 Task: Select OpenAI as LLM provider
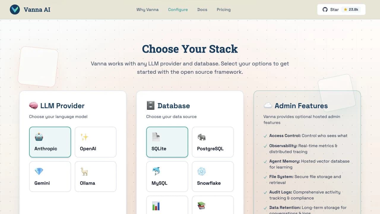click(96, 142)
